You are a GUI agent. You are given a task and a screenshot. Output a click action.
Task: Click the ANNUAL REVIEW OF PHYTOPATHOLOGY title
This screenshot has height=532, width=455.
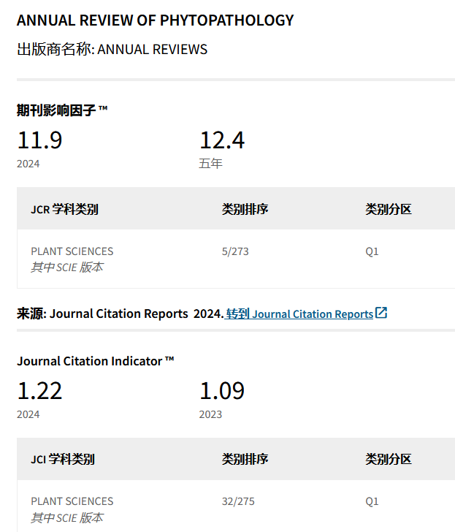coord(155,20)
